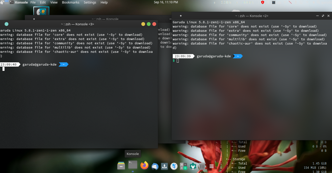The image size is (332, 173).
Task: Open the Edit menu
Action: pos(43,2)
